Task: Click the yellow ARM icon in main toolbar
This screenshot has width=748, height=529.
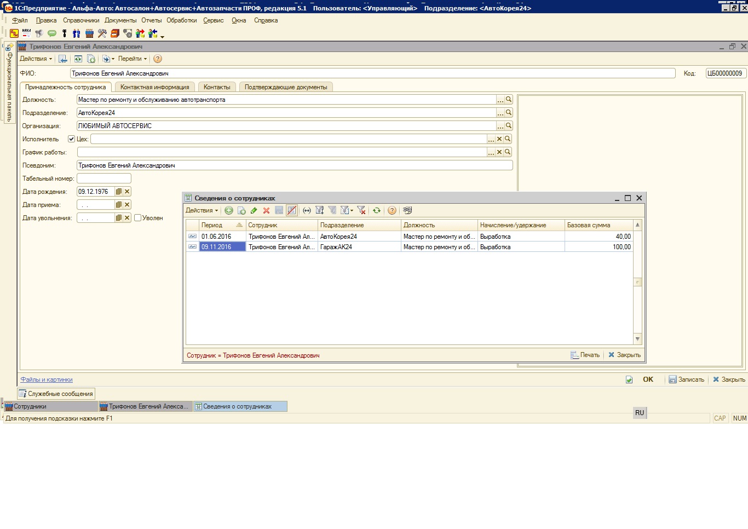Action: point(14,33)
